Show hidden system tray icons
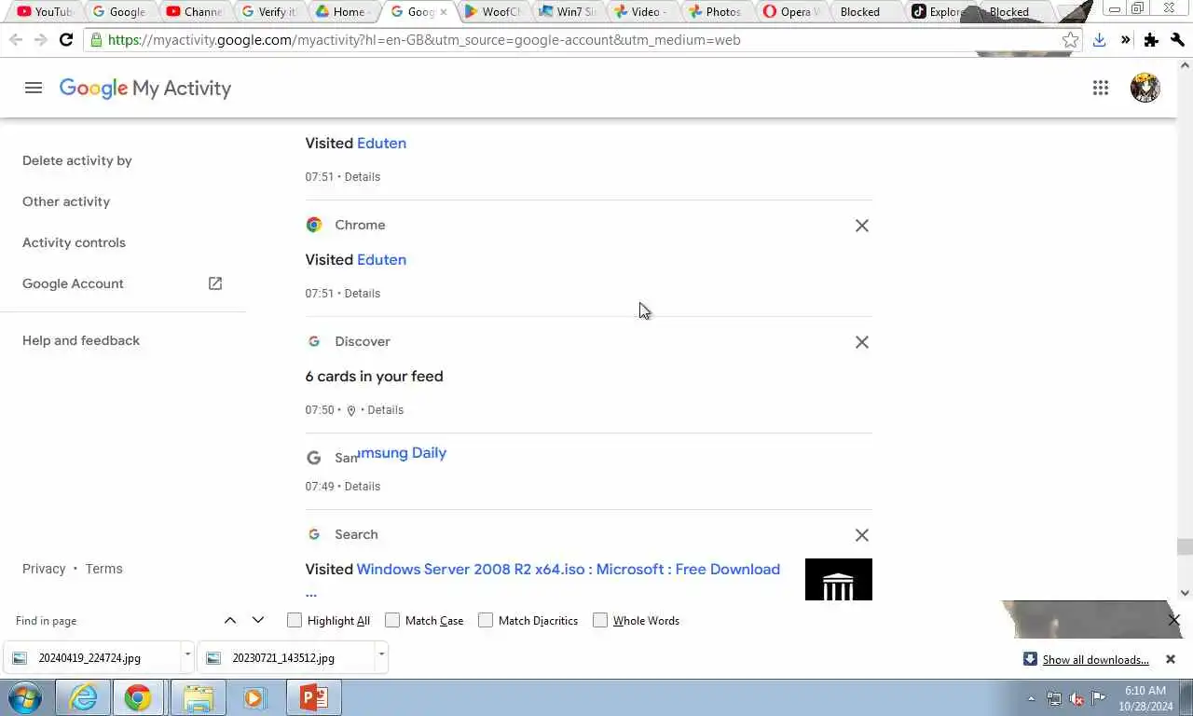1193x716 pixels. pyautogui.click(x=1031, y=698)
